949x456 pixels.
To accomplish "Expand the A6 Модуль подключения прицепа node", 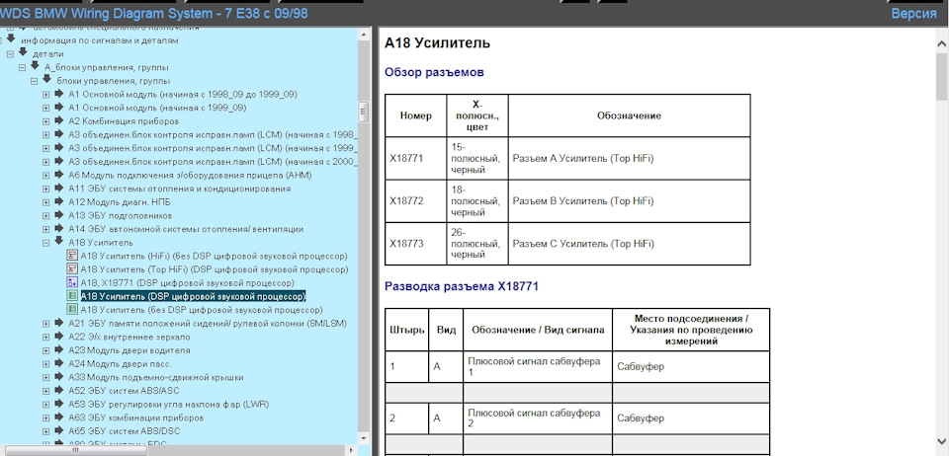I will coord(46,175).
